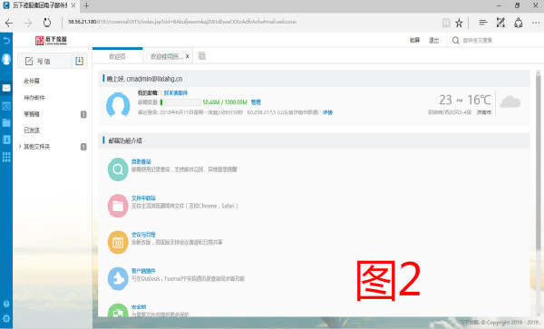This screenshot has width=544, height=329.
Task: Click the 退出 logout link
Action: click(x=433, y=40)
